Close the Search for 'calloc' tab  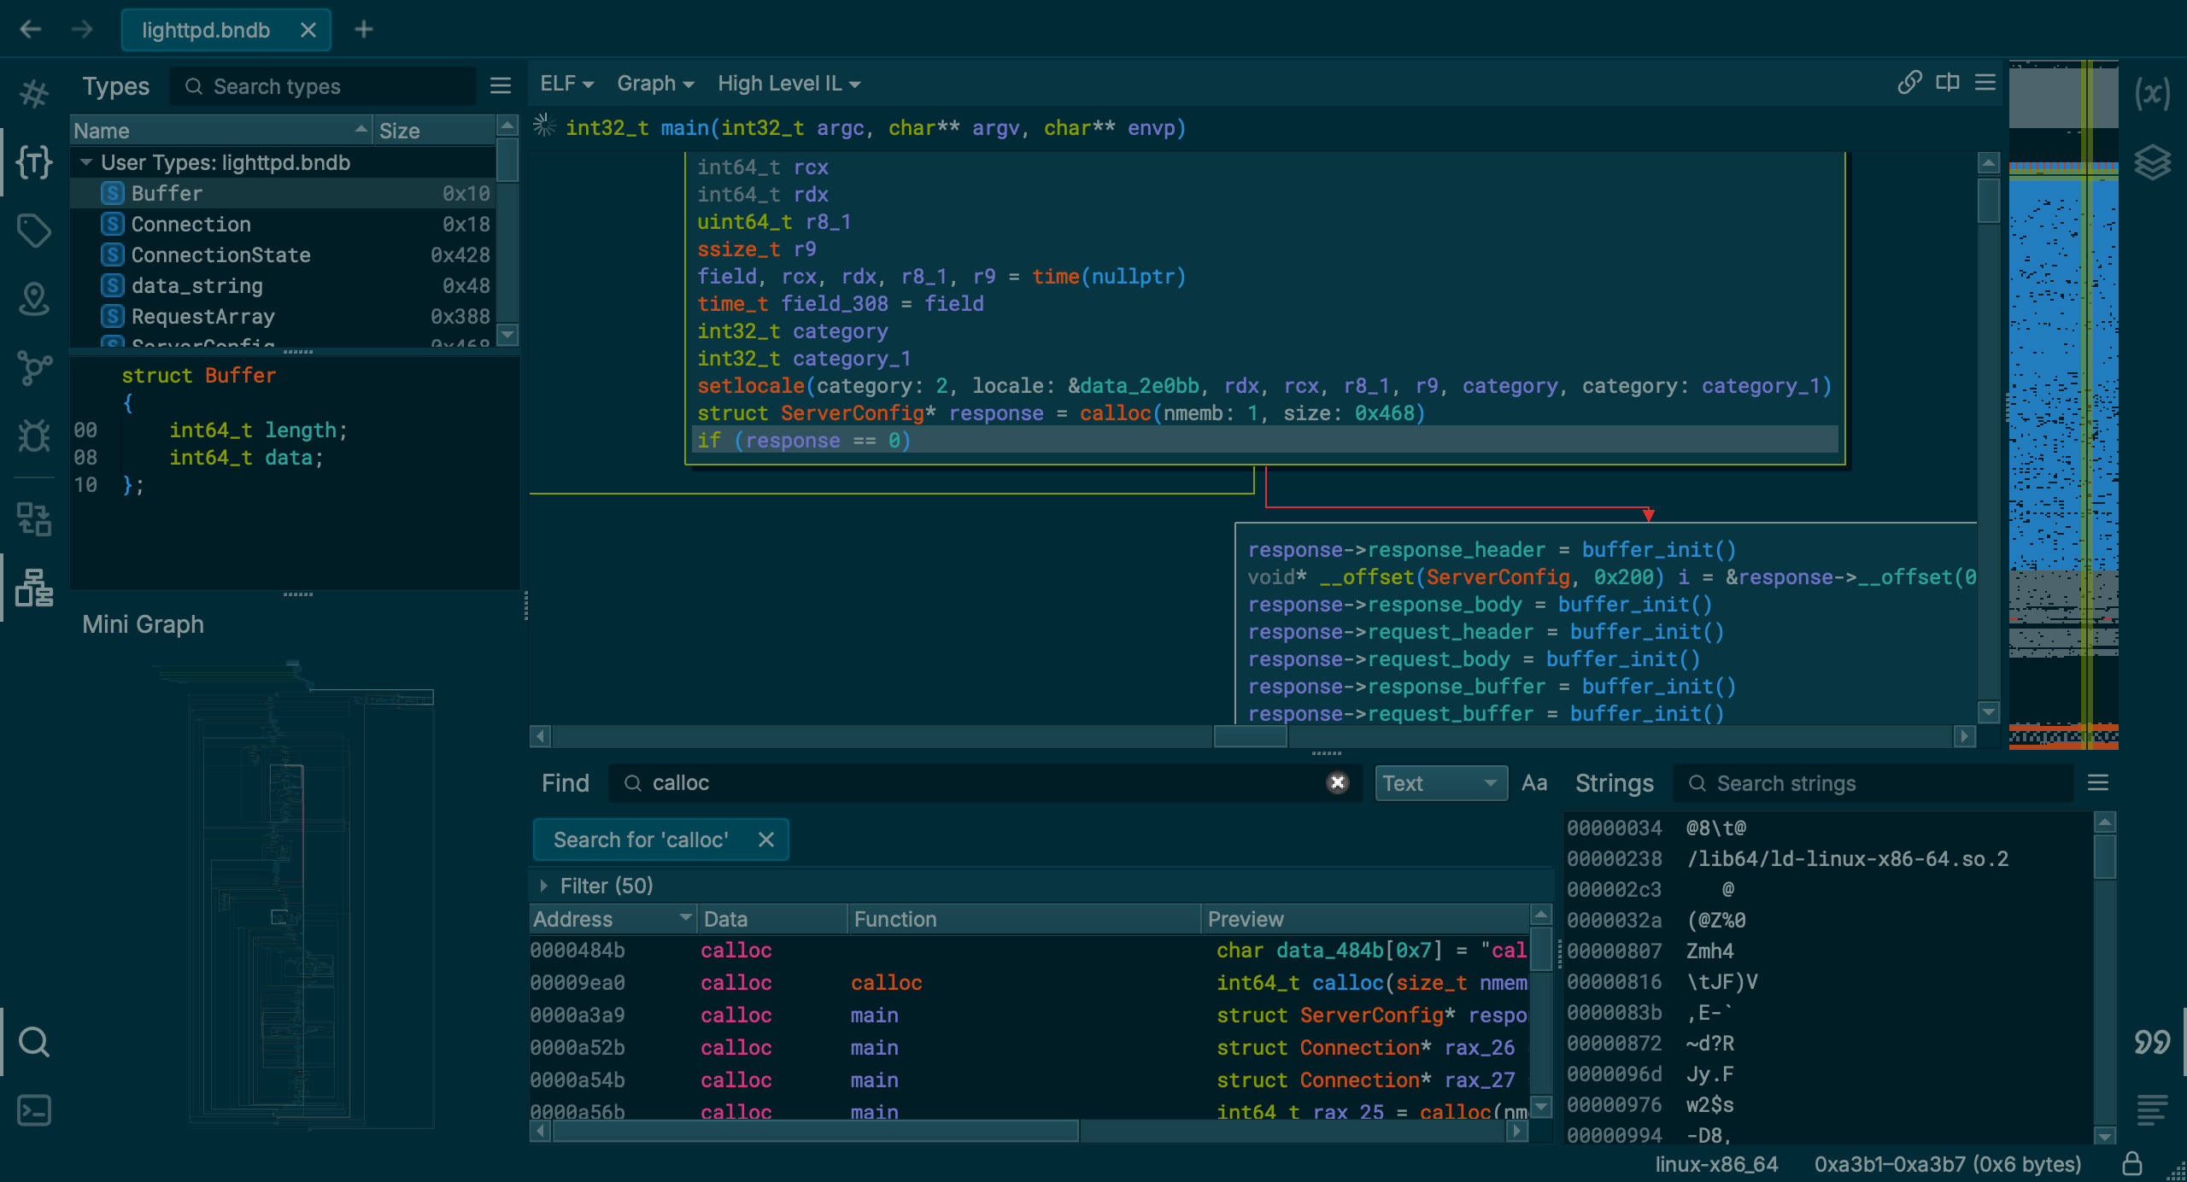[765, 840]
